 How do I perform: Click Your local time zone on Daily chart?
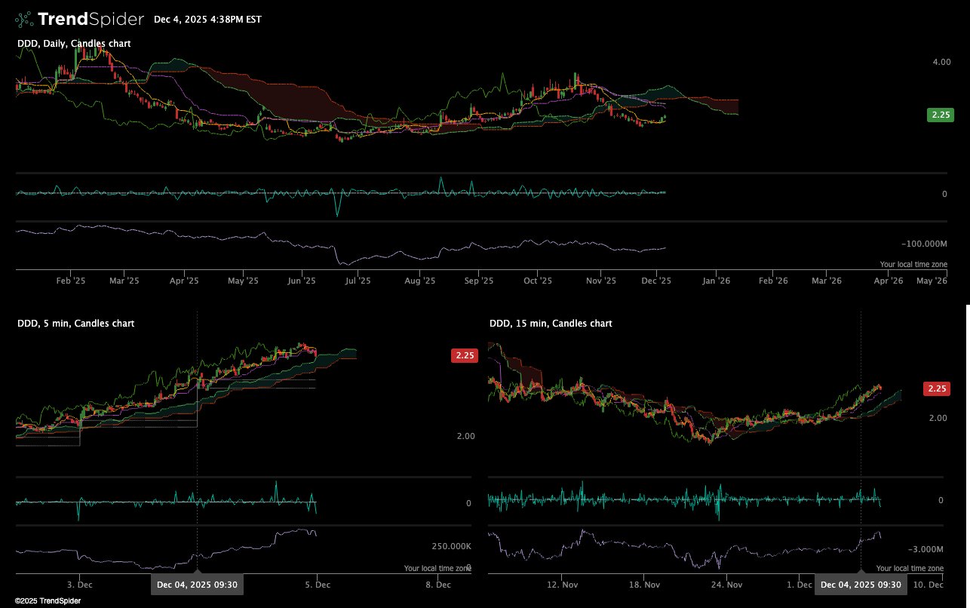click(x=913, y=265)
